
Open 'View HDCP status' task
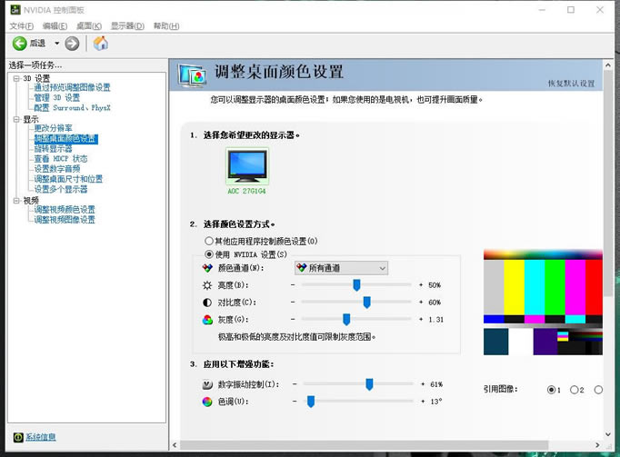tap(61, 159)
